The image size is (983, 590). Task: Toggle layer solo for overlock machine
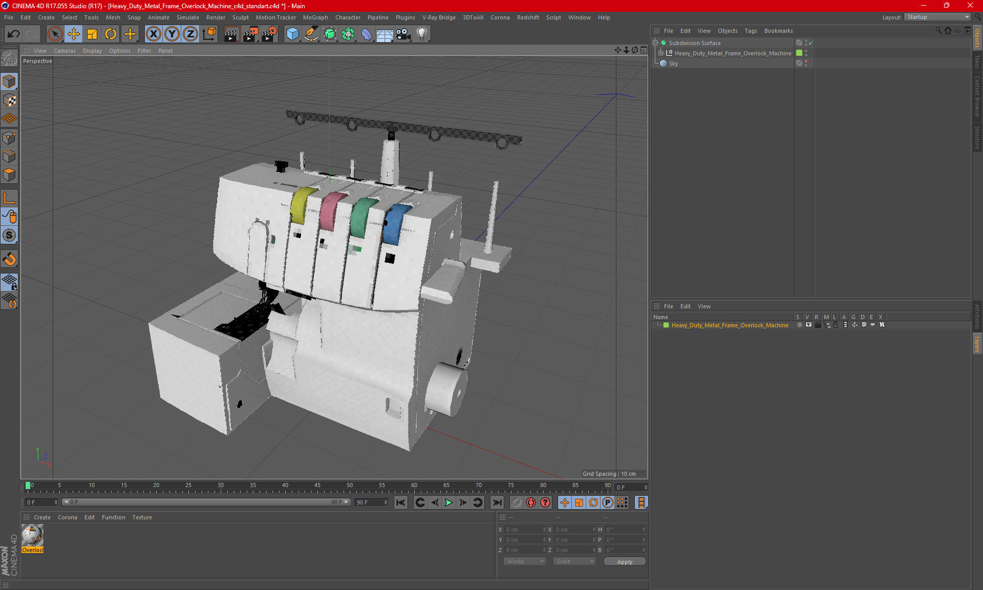tap(799, 325)
